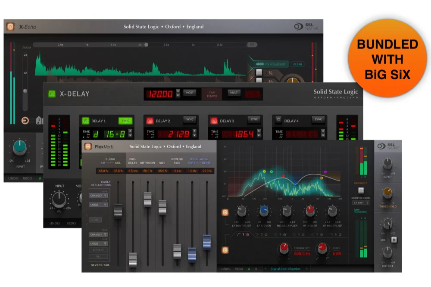Enable SYNC on Delay 2
This screenshot has width=431, height=287.
190,120
